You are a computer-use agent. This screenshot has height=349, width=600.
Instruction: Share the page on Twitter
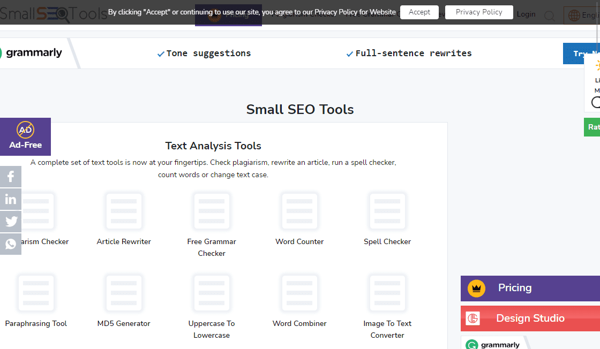pos(11,221)
